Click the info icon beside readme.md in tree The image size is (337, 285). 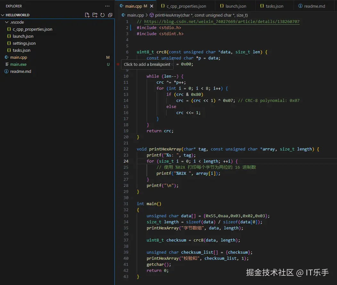(x=6, y=71)
